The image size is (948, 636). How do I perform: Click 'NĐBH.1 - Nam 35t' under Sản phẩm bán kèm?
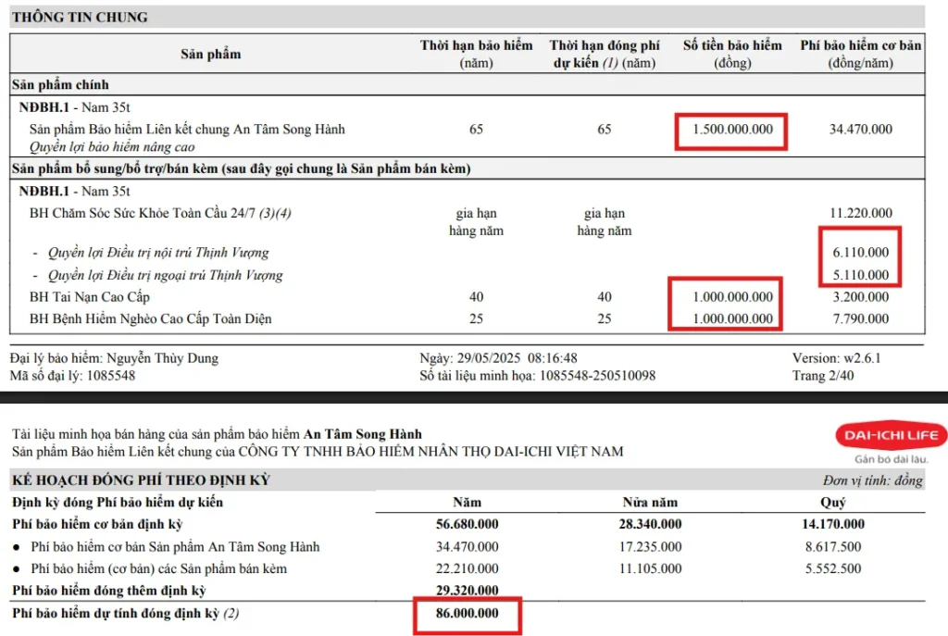(x=74, y=191)
